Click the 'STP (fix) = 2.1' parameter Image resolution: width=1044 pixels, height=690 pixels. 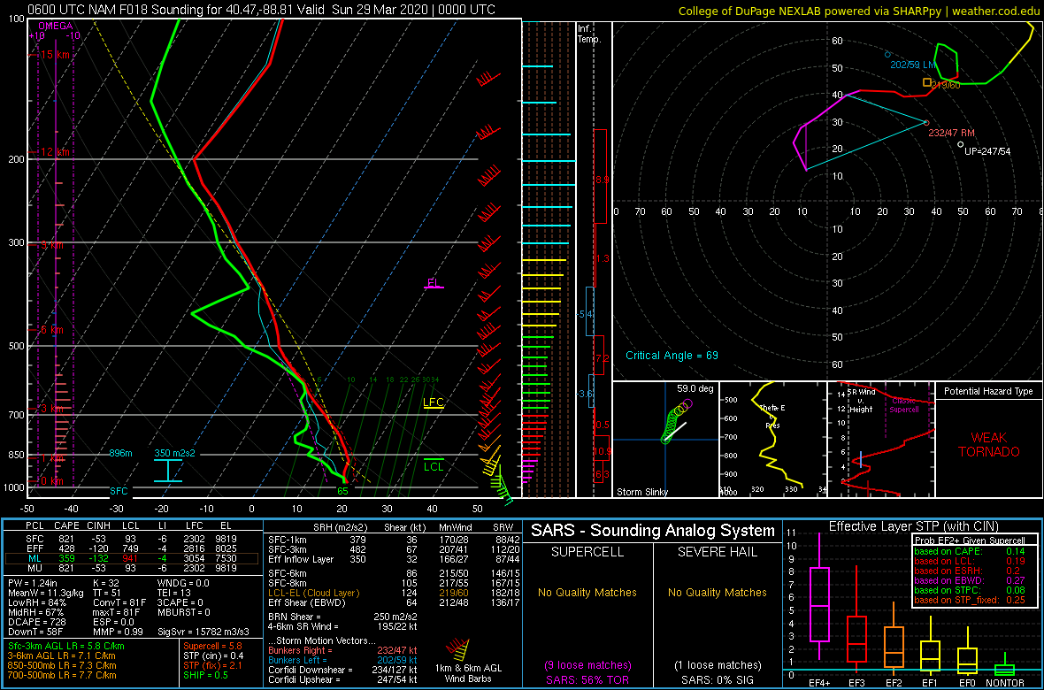(x=214, y=665)
